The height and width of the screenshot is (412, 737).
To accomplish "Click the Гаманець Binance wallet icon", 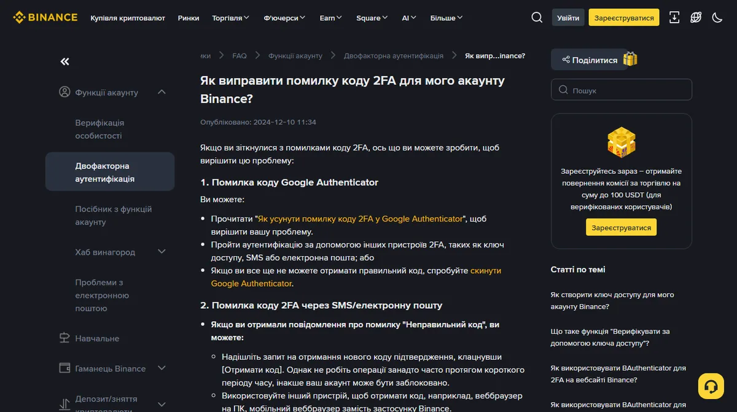I will coord(64,368).
